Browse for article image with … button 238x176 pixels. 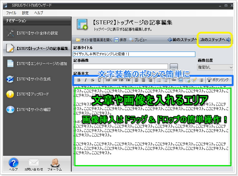coord(174,67)
